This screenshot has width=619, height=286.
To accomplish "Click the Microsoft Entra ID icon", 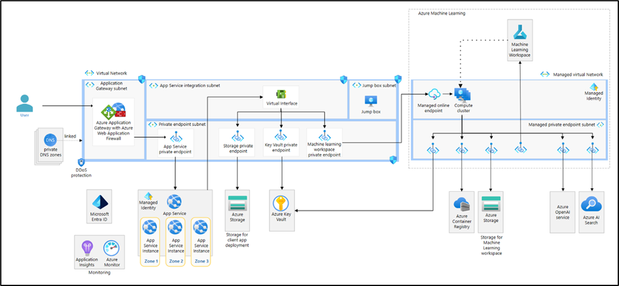I will [x=99, y=202].
